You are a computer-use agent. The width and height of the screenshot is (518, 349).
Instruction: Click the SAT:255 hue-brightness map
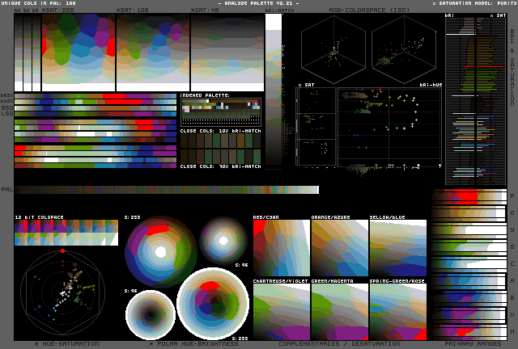[x=78, y=53]
